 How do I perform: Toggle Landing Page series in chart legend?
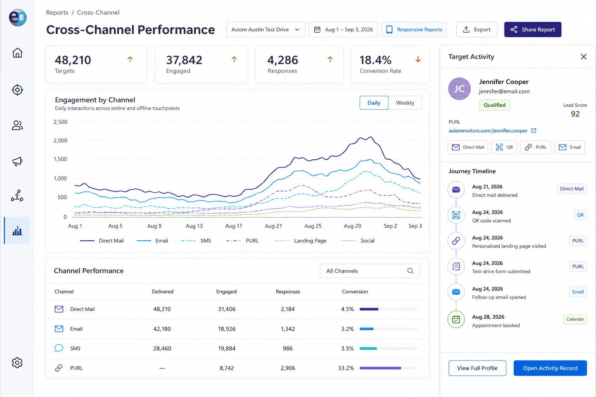(x=300, y=241)
